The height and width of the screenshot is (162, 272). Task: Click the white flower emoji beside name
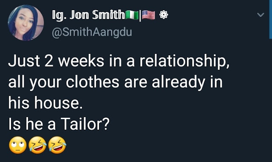point(164,15)
